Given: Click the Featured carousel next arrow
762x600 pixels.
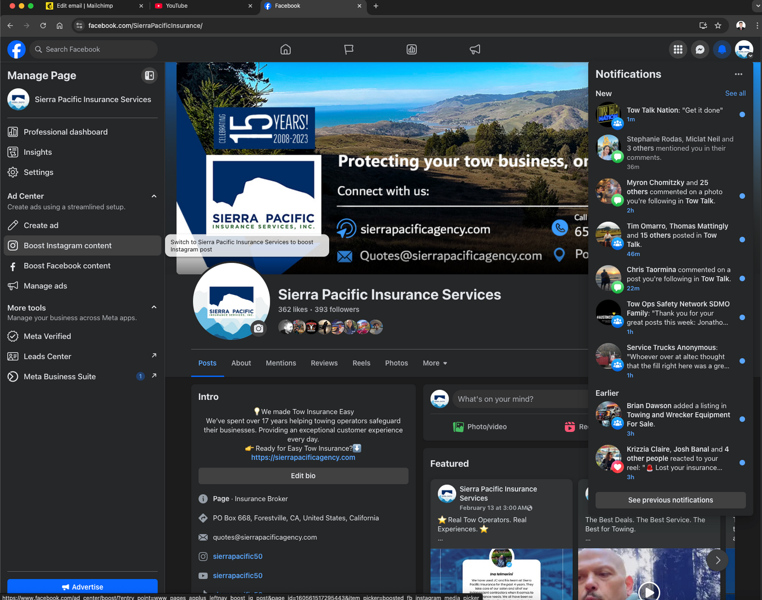Looking at the screenshot, I should pos(717,560).
